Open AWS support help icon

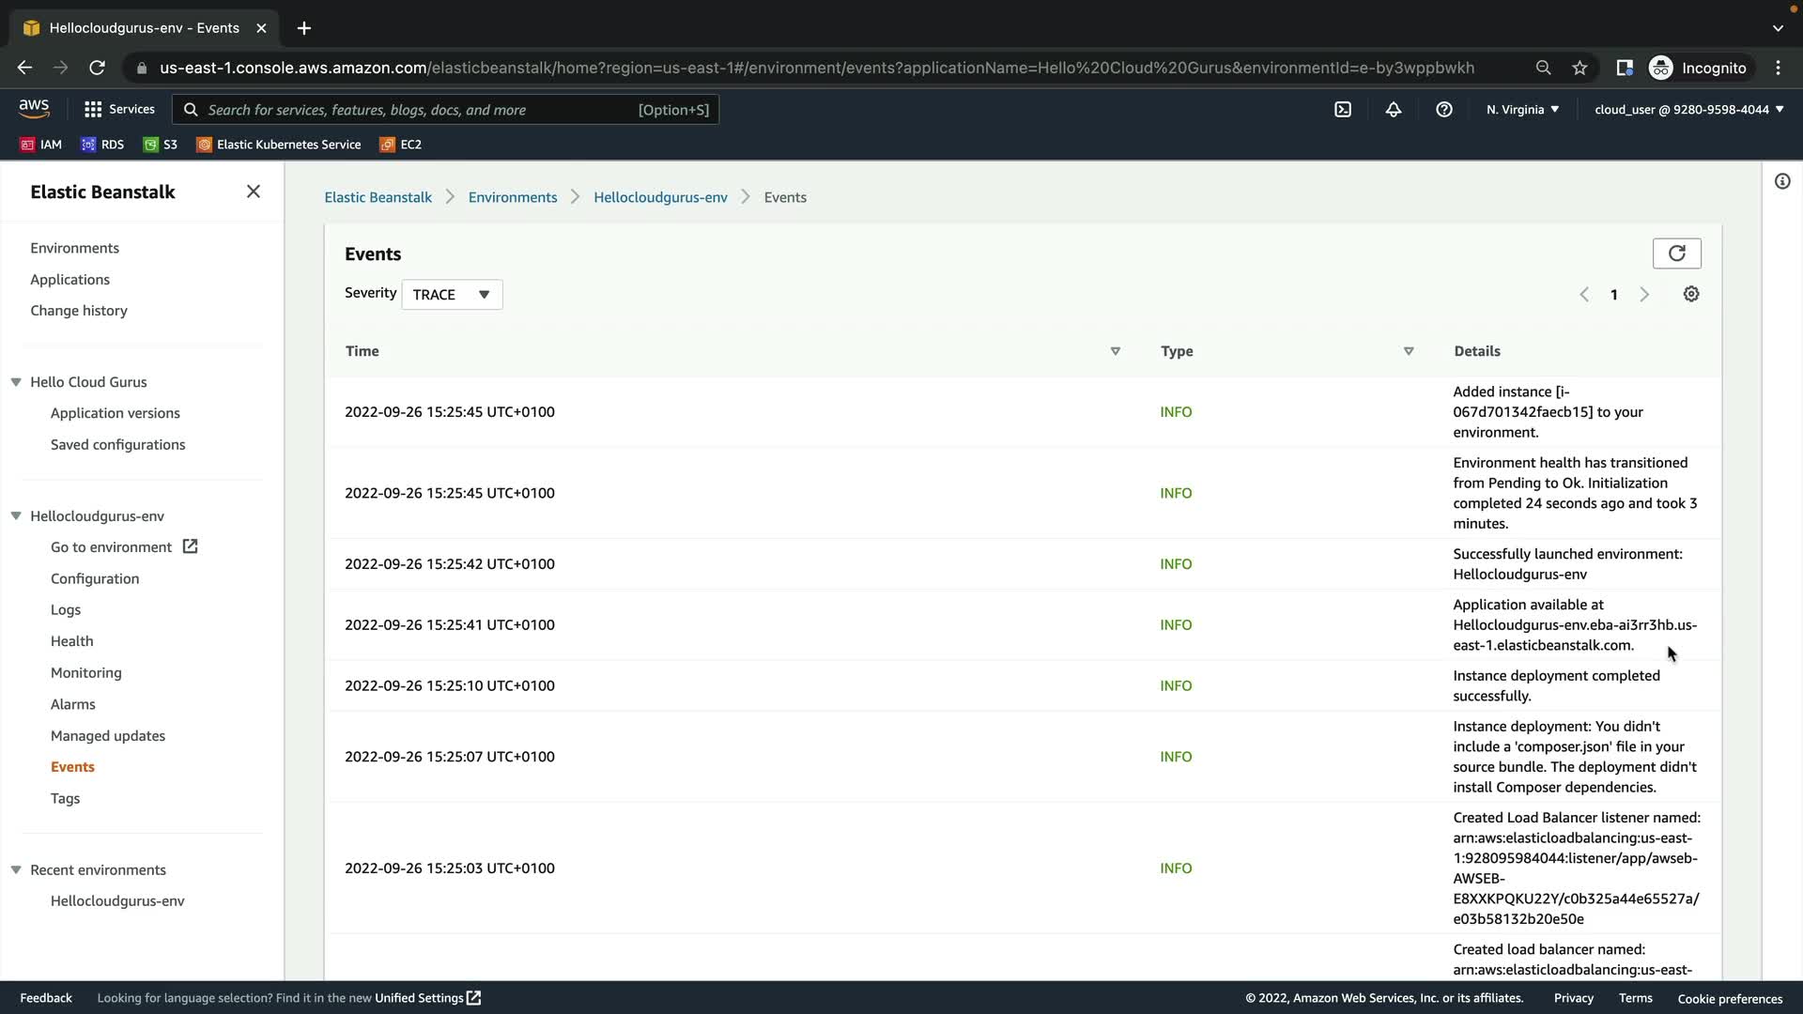pos(1444,110)
